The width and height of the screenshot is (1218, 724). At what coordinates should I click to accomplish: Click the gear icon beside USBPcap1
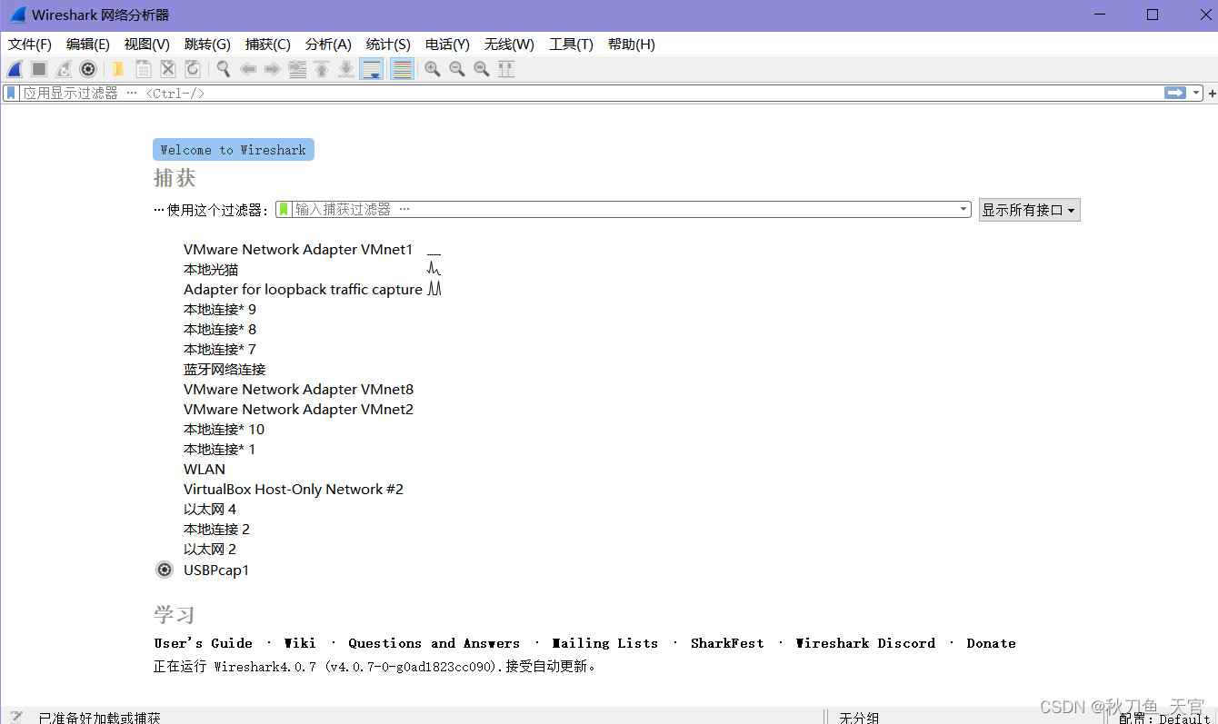coord(165,570)
